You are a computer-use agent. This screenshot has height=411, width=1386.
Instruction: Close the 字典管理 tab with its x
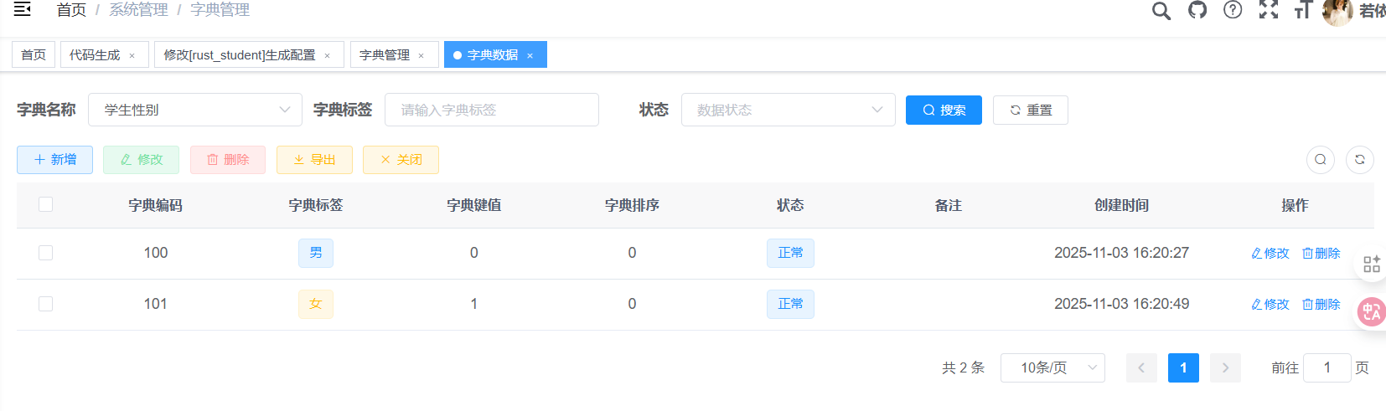tap(421, 55)
